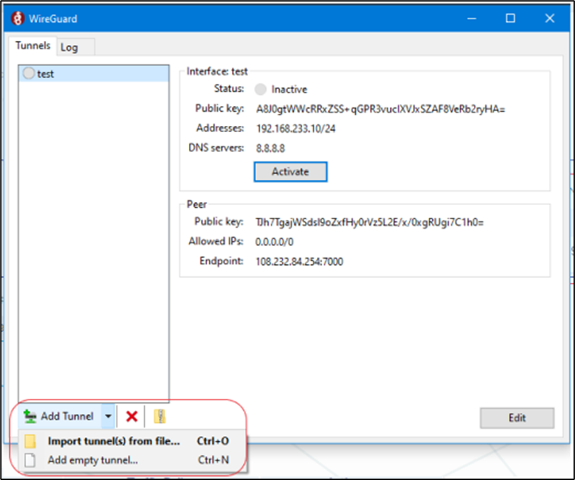This screenshot has width=575, height=480.
Task: Click the interface public key value
Action: (x=381, y=109)
